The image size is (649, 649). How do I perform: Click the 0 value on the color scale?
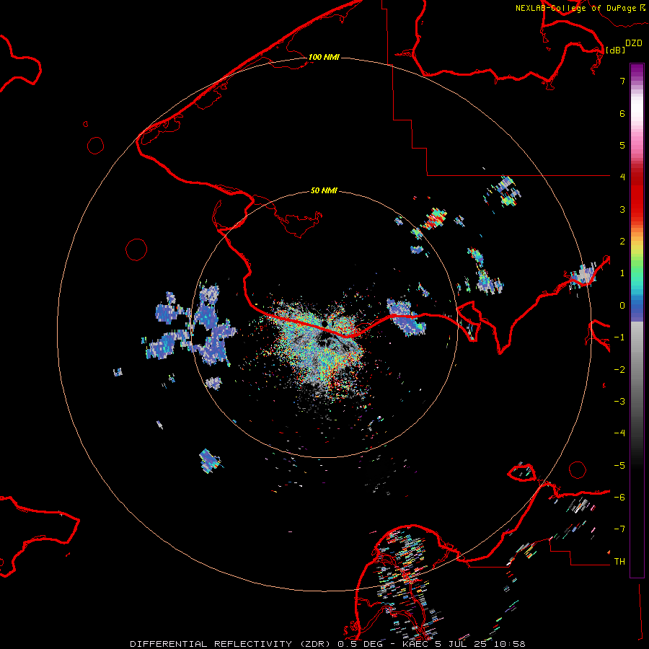click(x=622, y=306)
